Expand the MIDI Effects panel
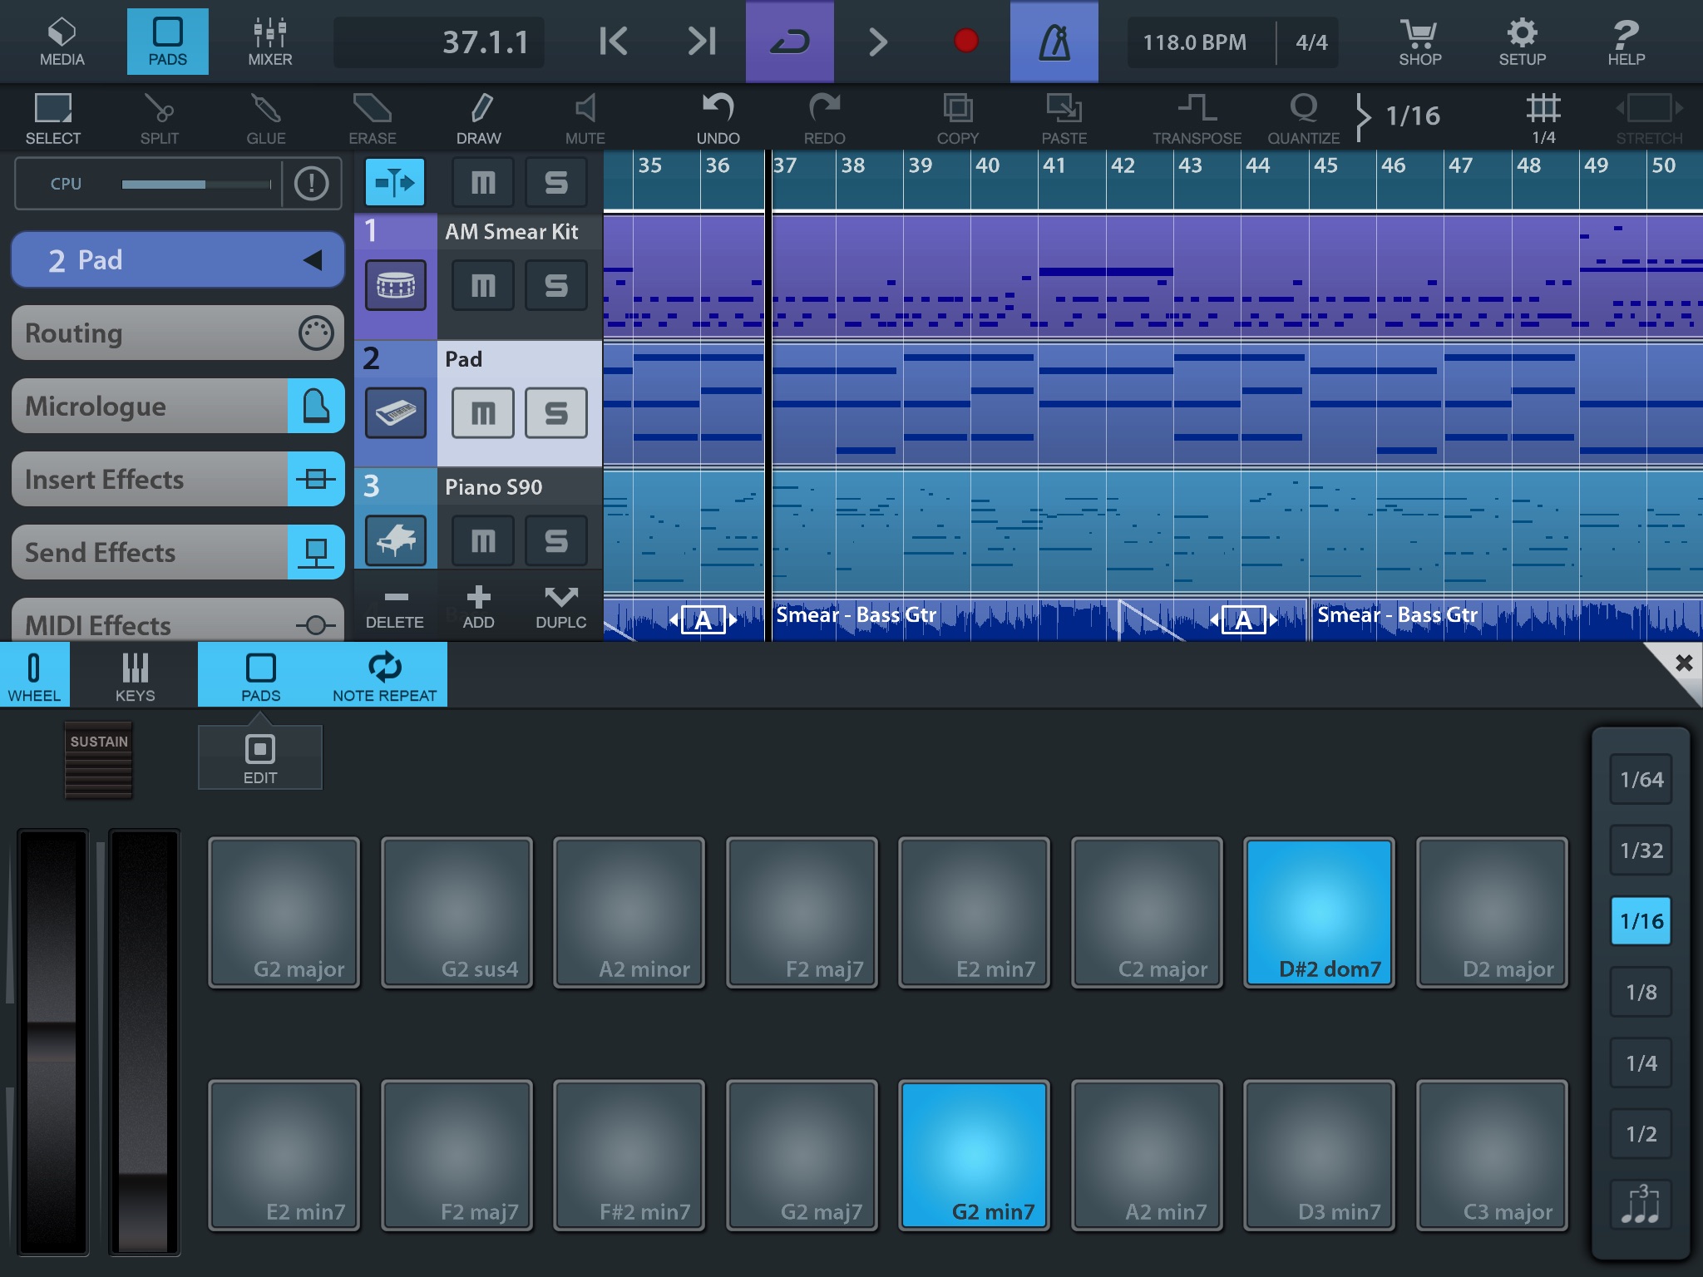The image size is (1703, 1277). pyautogui.click(x=171, y=624)
